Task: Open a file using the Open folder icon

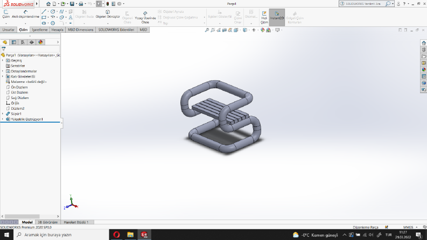Action: 63,4
